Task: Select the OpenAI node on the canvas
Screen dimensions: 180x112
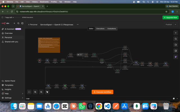Action: coord(80,55)
